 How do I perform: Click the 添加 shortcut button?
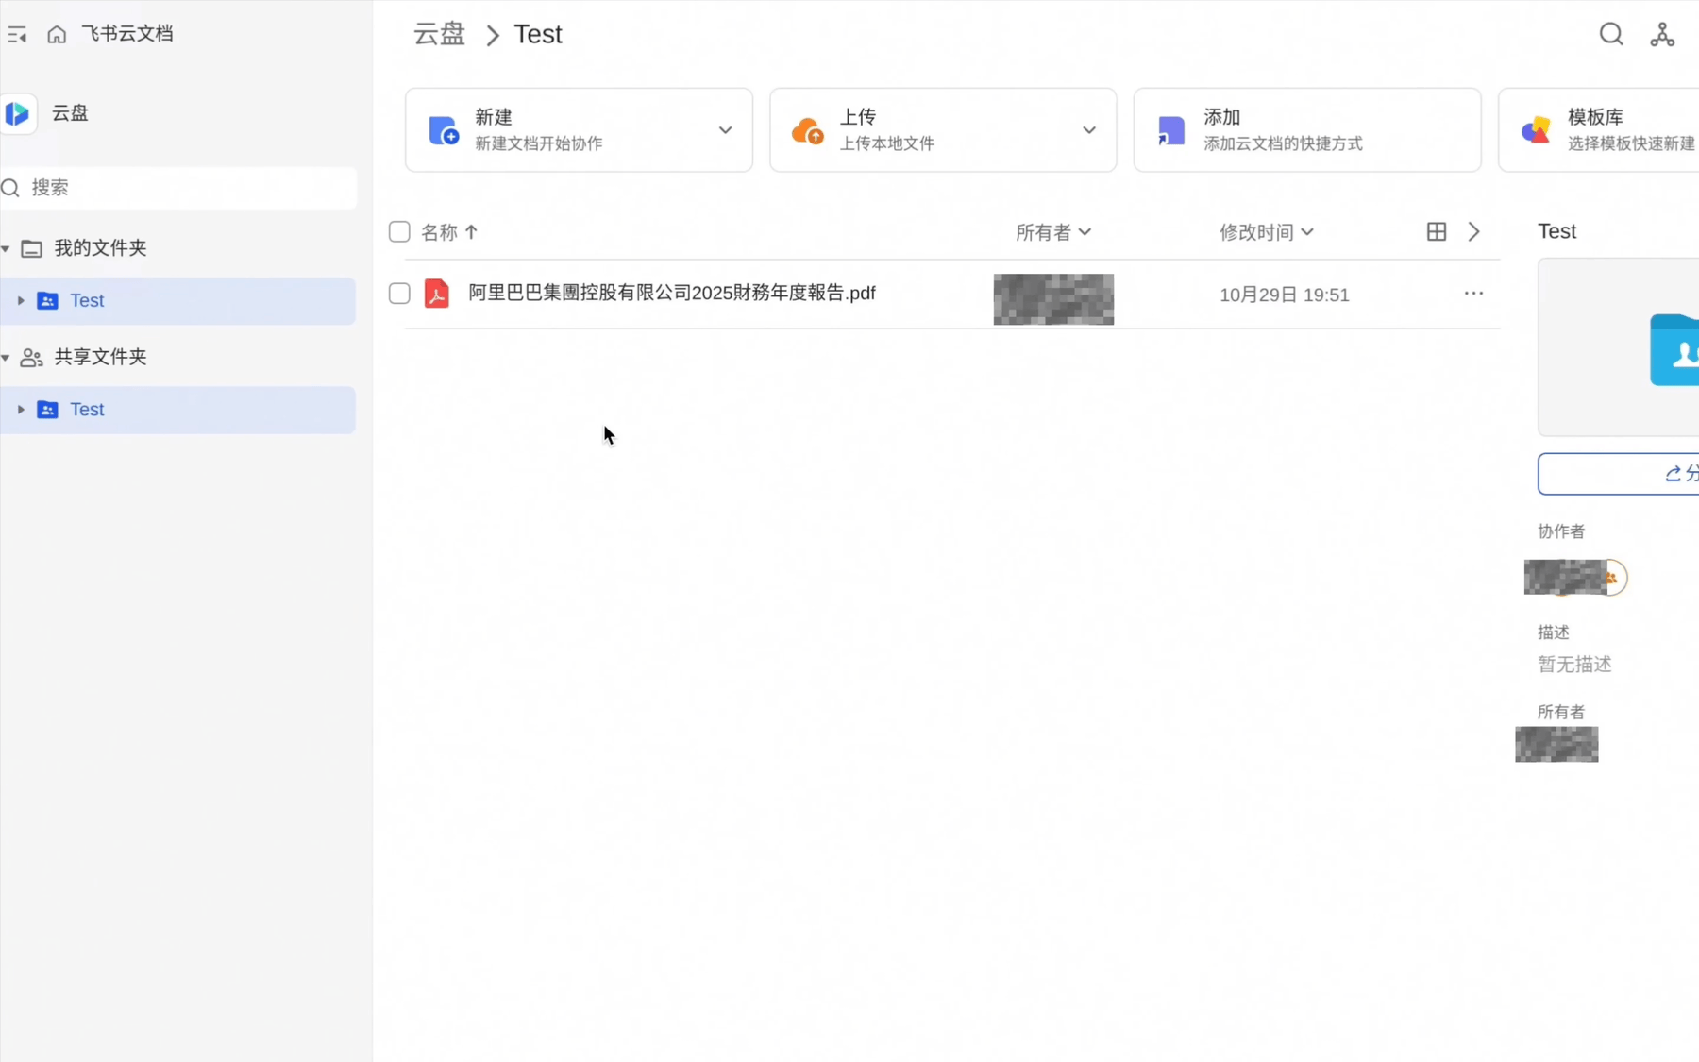pyautogui.click(x=1307, y=130)
